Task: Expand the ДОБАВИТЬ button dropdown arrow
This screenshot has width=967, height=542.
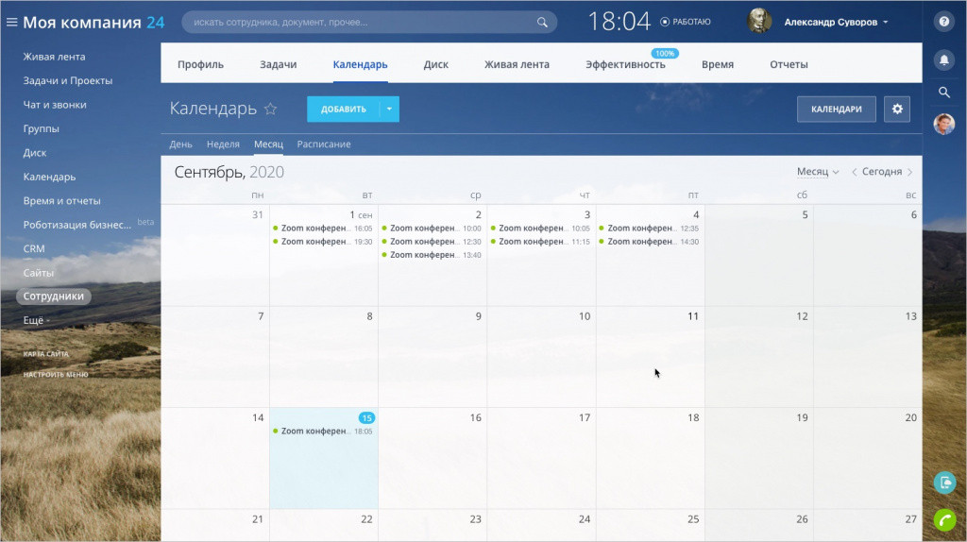Action: [x=389, y=110]
